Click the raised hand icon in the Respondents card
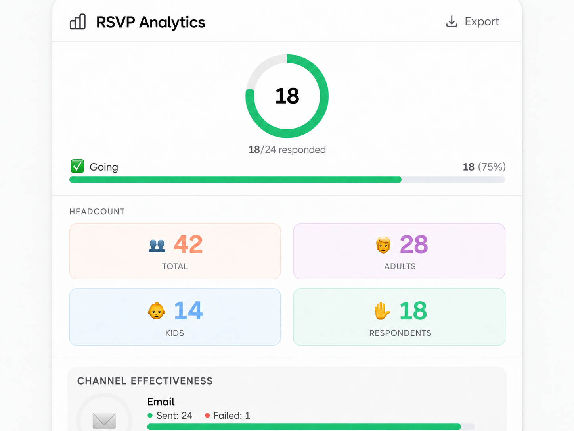 coord(382,311)
